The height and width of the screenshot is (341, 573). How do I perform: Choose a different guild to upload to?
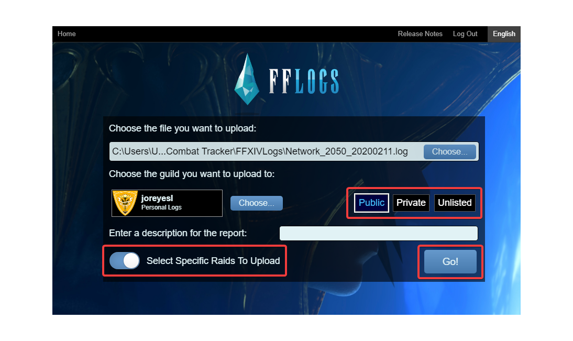tap(257, 203)
